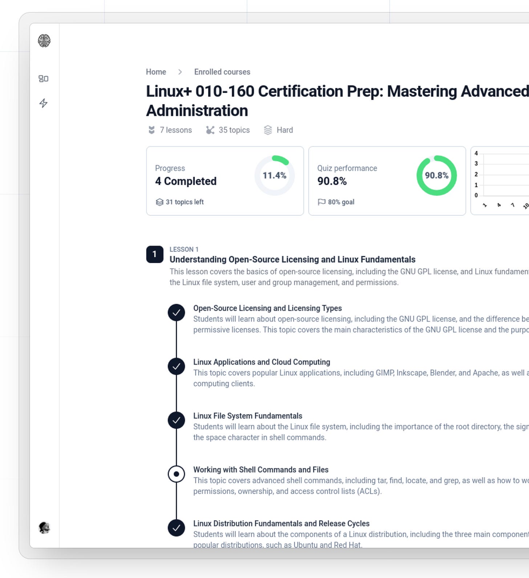This screenshot has width=529, height=578.
Task: Click the brain logo icon
Action: pyautogui.click(x=44, y=41)
